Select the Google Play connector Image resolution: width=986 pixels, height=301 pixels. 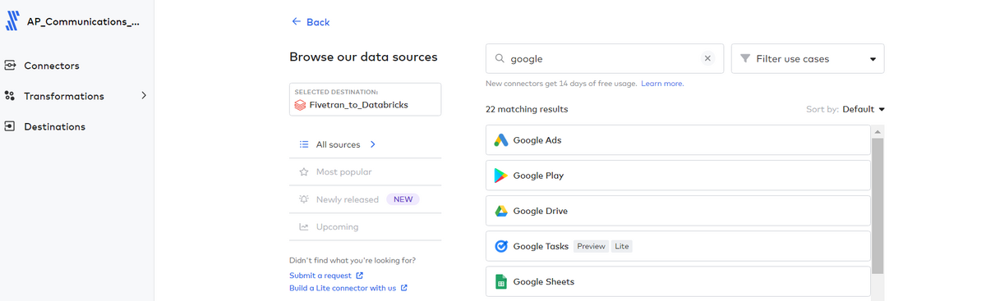click(678, 176)
